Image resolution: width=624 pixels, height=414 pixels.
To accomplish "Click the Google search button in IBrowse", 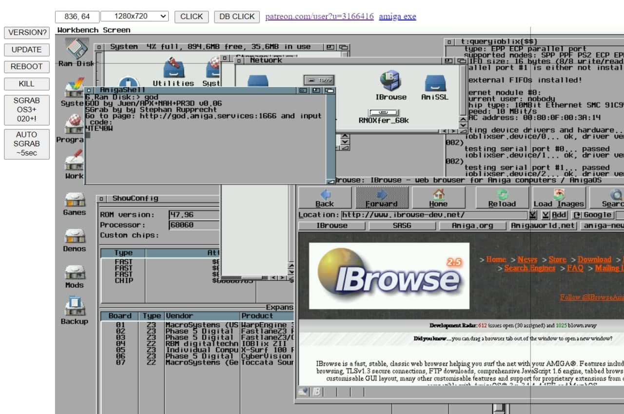I will click(593, 215).
